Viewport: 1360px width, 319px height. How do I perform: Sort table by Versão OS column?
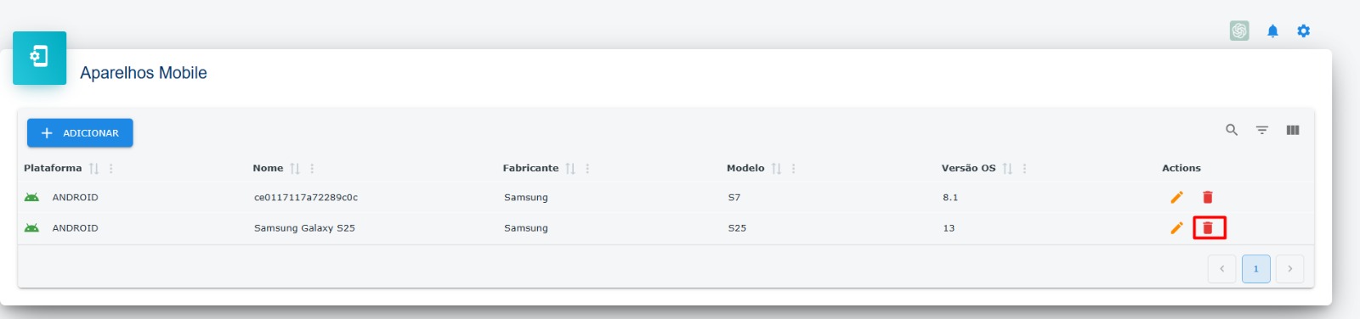click(1007, 169)
